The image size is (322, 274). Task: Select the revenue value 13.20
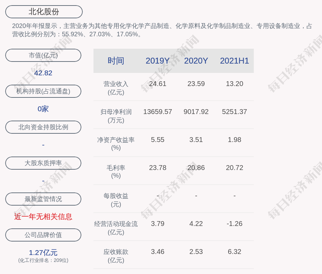[234, 84]
